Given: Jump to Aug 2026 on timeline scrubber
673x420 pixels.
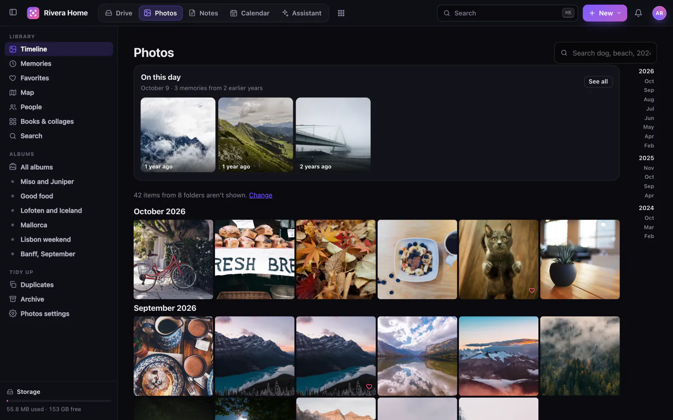Looking at the screenshot, I should pyautogui.click(x=649, y=100).
